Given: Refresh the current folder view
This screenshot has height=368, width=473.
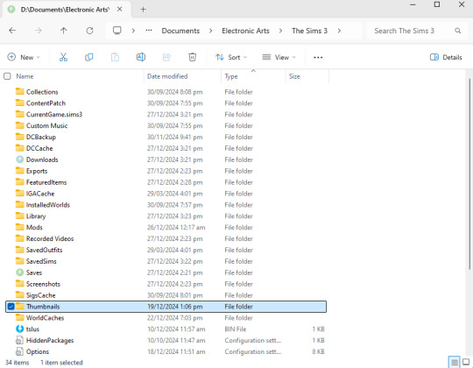Looking at the screenshot, I should tap(89, 31).
